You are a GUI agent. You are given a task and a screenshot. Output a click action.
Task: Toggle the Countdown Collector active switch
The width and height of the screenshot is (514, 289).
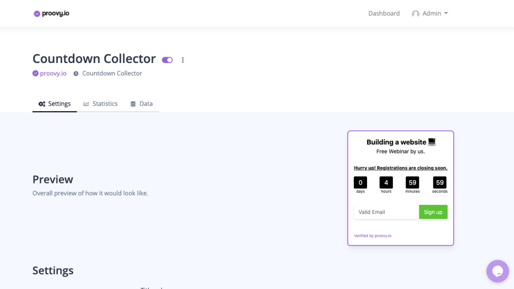pos(167,60)
